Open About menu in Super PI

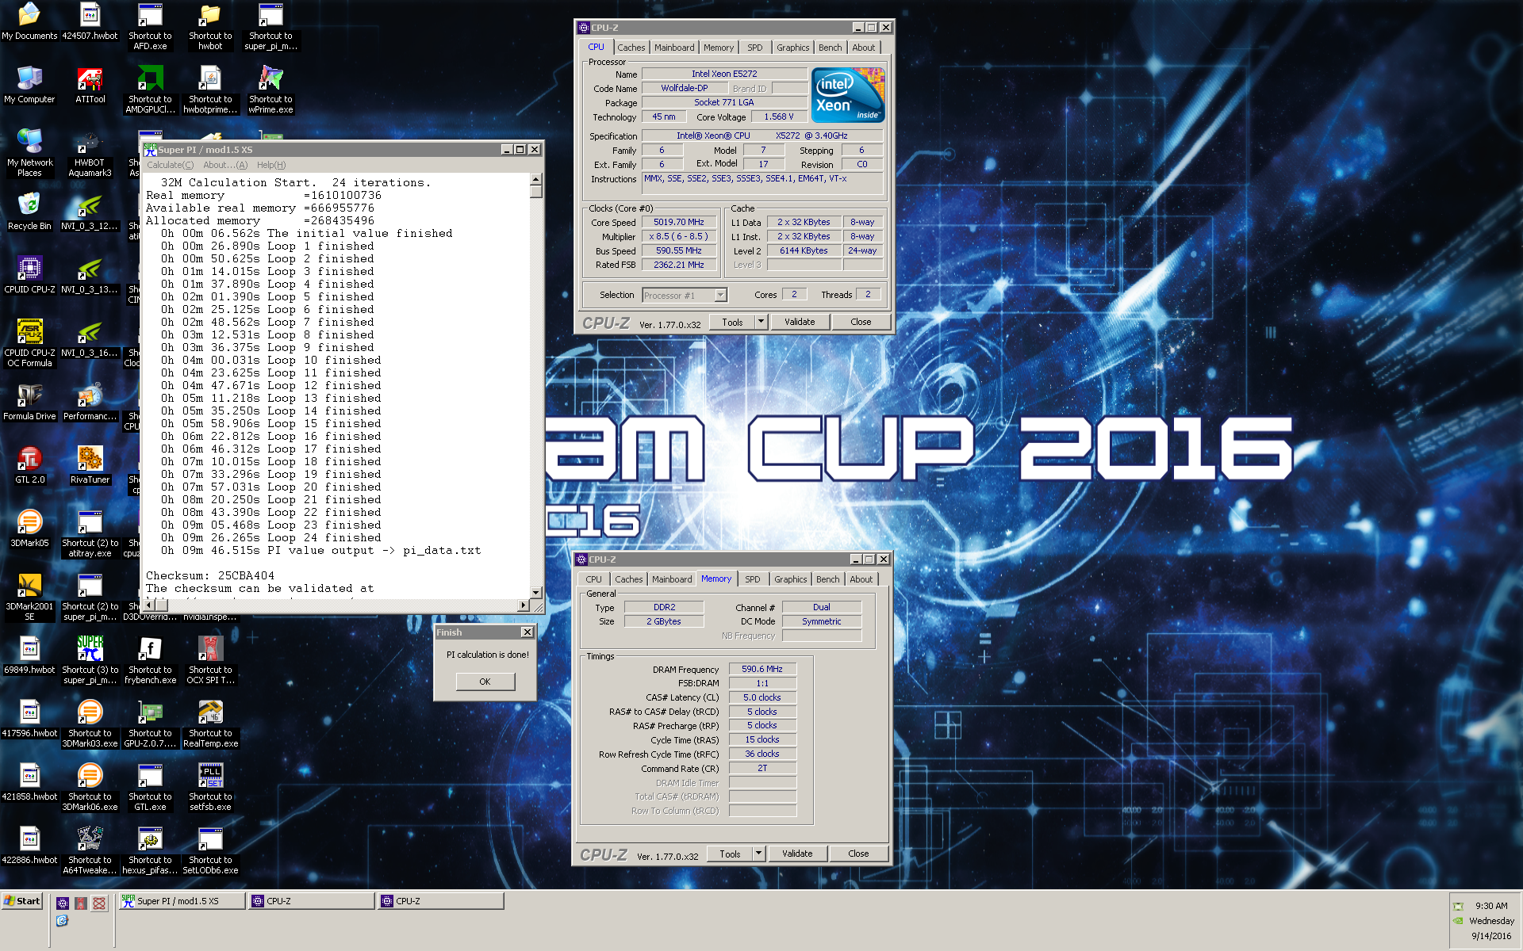[x=225, y=165]
